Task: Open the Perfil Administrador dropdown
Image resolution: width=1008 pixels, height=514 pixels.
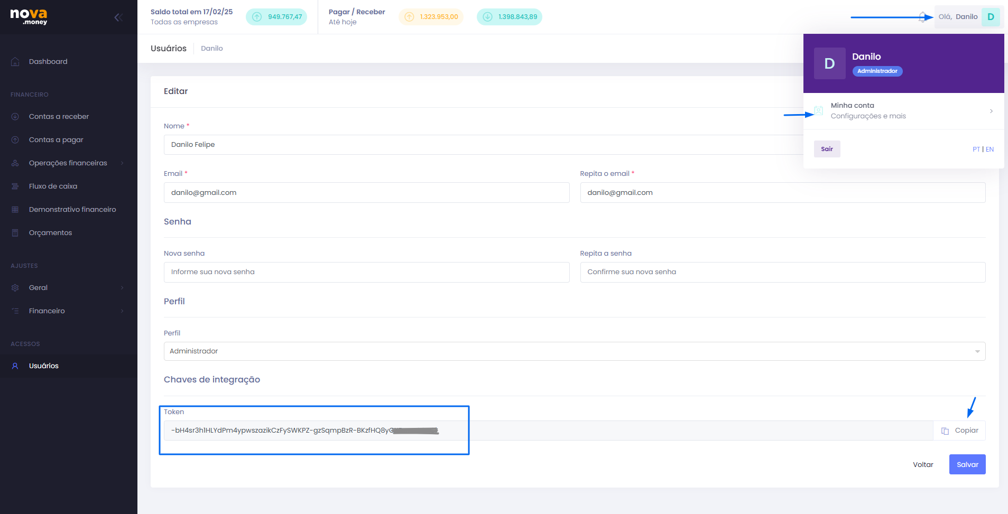Action: pyautogui.click(x=575, y=351)
